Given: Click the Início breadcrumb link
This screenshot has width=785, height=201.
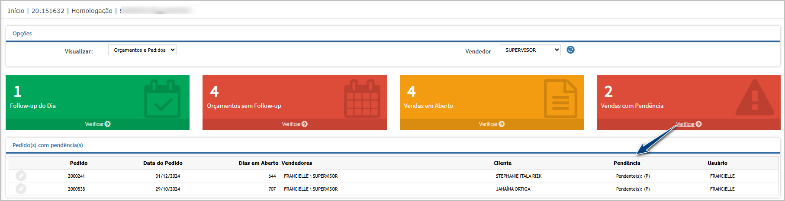Looking at the screenshot, I should (x=16, y=11).
